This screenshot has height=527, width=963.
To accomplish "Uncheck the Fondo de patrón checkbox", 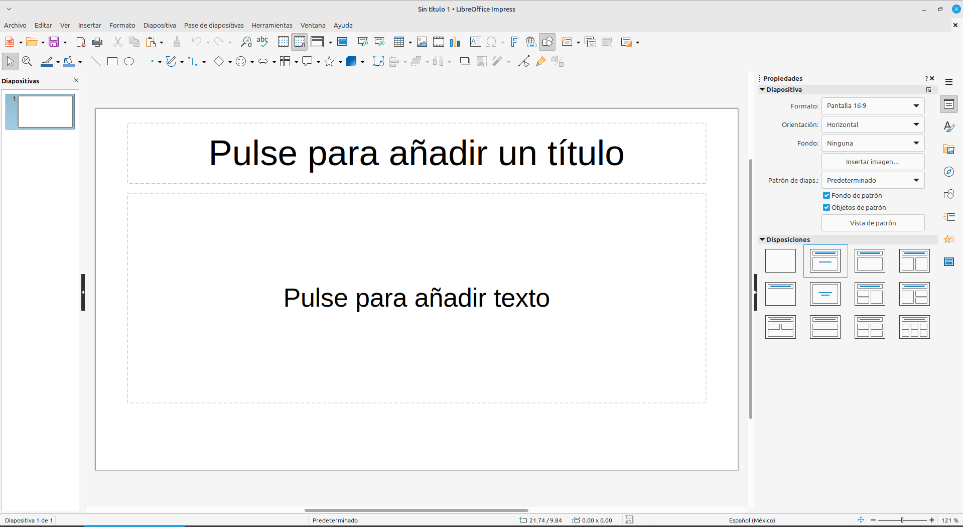I will pos(826,195).
